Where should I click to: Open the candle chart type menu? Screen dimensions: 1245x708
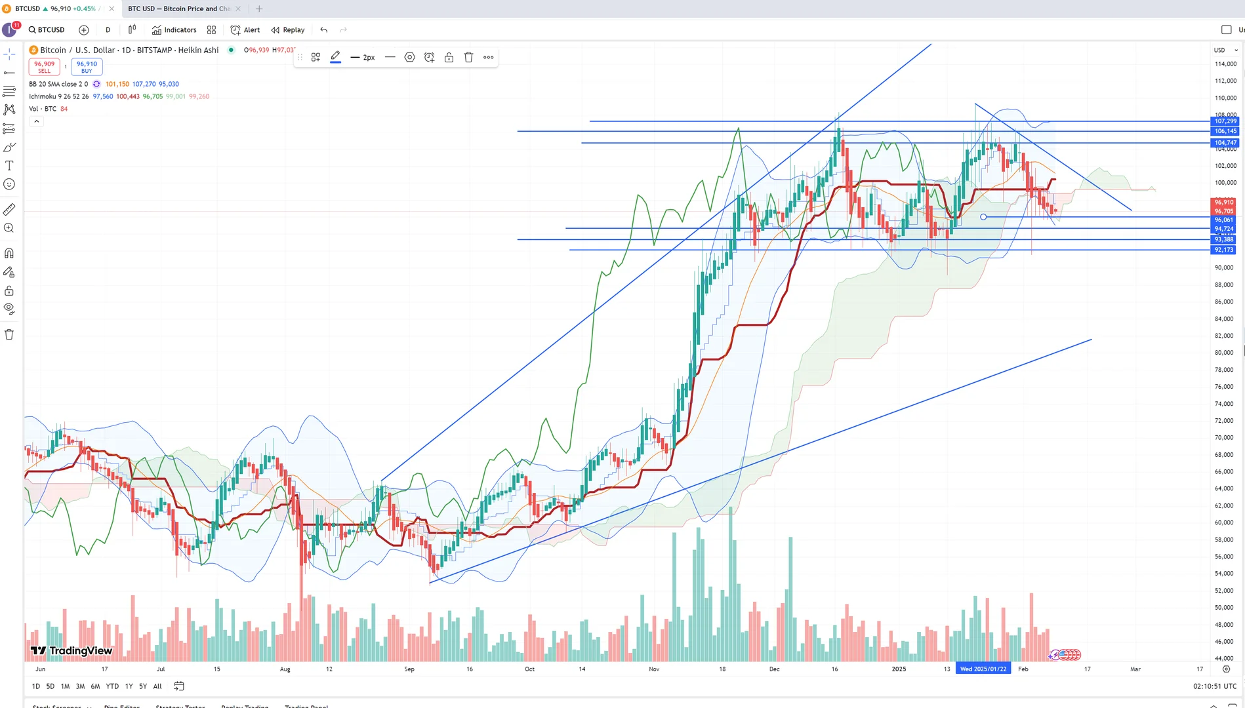pos(132,29)
